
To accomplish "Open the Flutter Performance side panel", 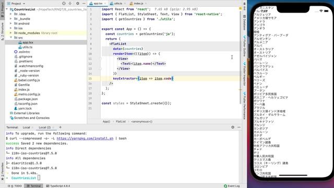I will [x=245, y=105].
